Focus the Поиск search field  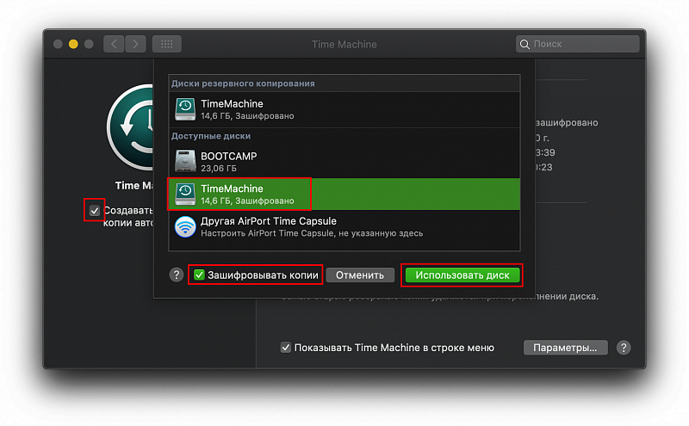pyautogui.click(x=577, y=44)
